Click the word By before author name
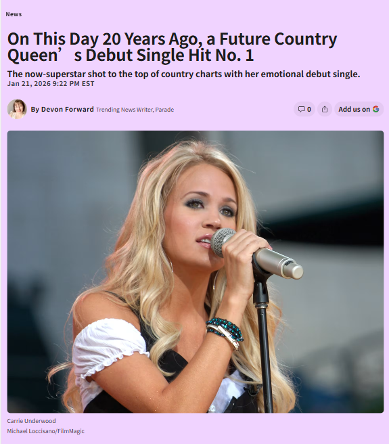The width and height of the screenshot is (389, 444). click(35, 109)
